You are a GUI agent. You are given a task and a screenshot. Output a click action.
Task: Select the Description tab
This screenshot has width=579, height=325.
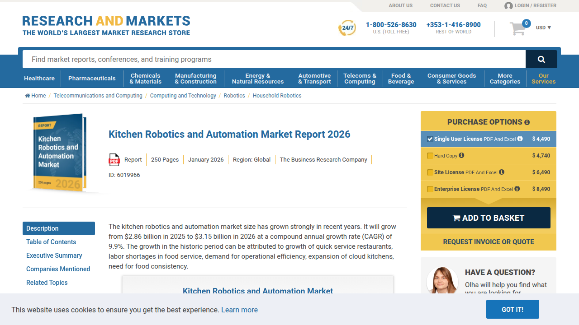[x=59, y=228]
